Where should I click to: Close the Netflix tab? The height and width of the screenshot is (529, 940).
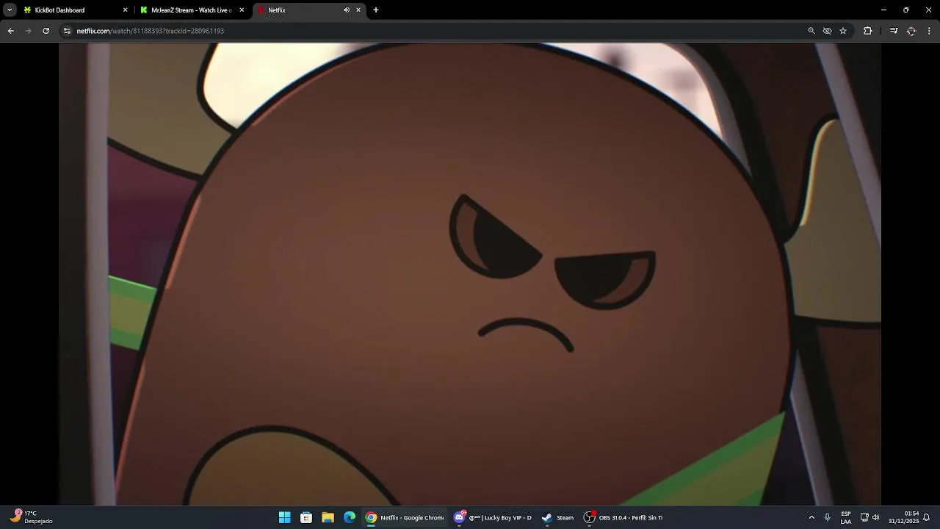click(358, 10)
